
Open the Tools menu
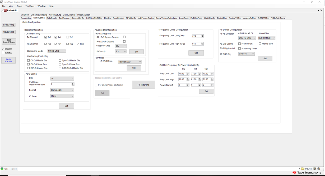pos(19,6)
